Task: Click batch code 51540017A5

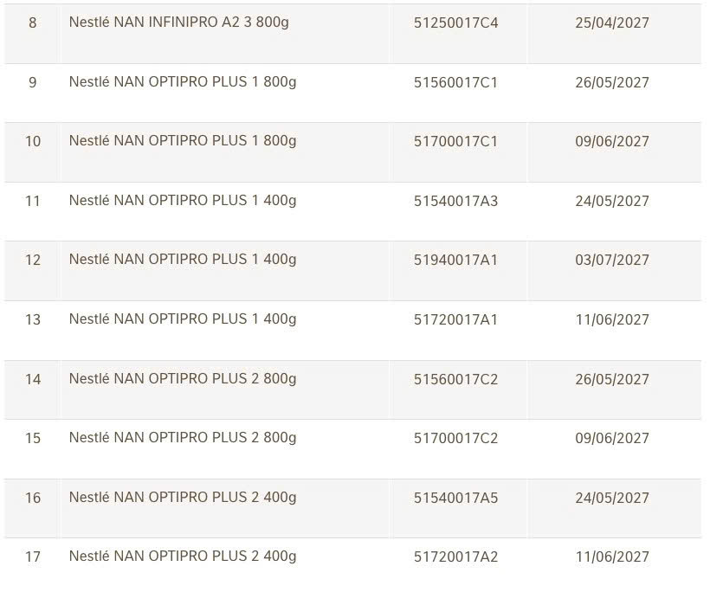Action: pyautogui.click(x=455, y=499)
